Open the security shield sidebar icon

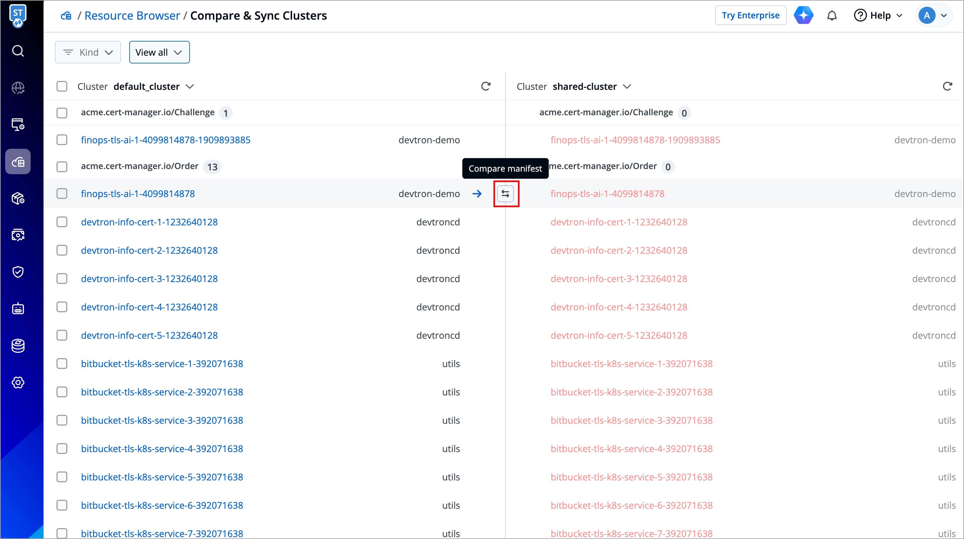tap(18, 272)
